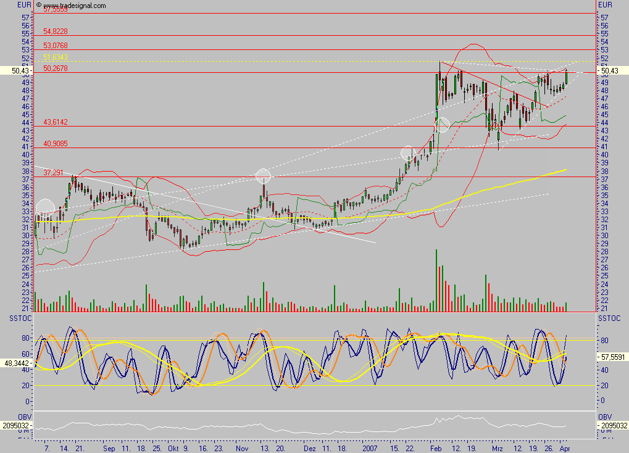Click the 21. date label
Viewport: 629px width, 453px height.
point(80,448)
